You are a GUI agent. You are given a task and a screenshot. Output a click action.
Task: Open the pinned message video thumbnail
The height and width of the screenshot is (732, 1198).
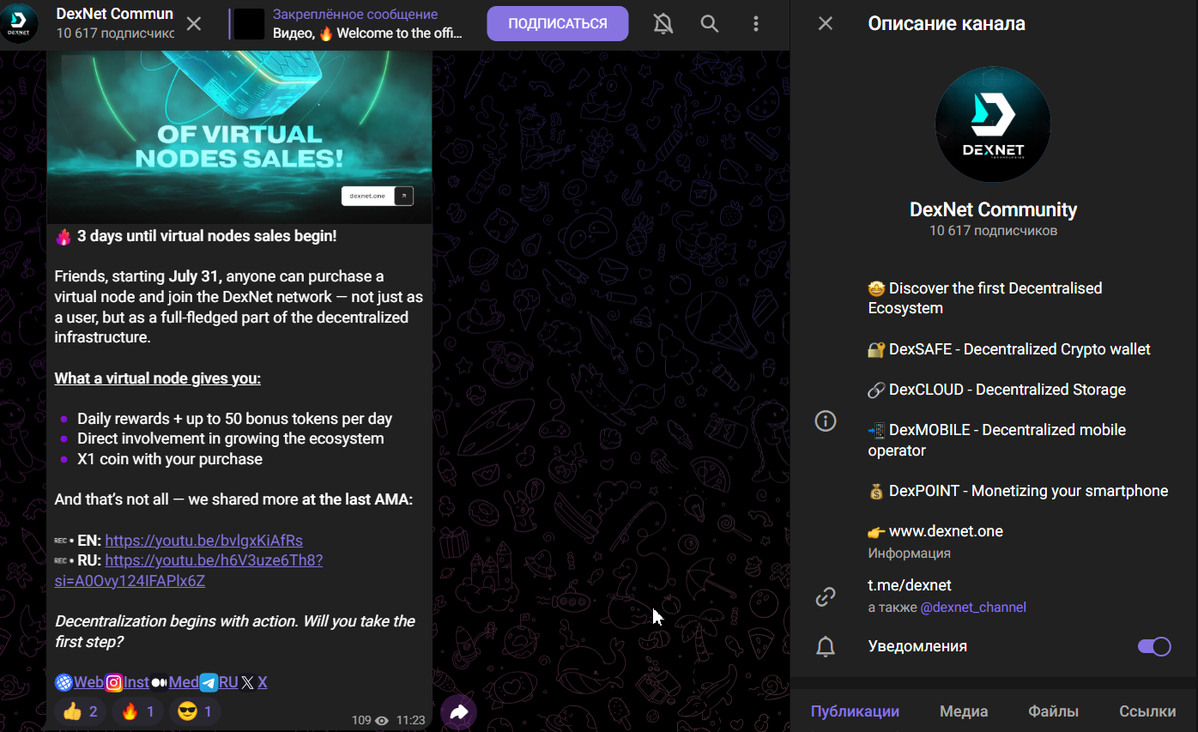click(x=249, y=24)
